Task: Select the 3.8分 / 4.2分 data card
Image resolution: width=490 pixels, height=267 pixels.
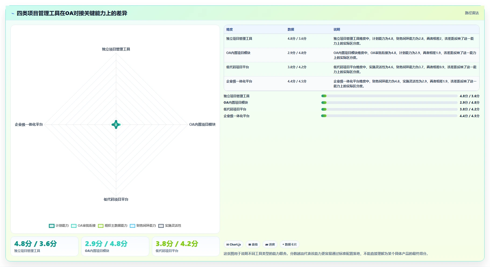Action: [x=186, y=246]
